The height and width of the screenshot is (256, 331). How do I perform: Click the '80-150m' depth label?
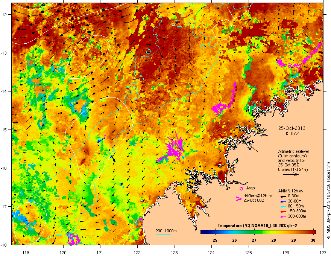tap(296, 206)
